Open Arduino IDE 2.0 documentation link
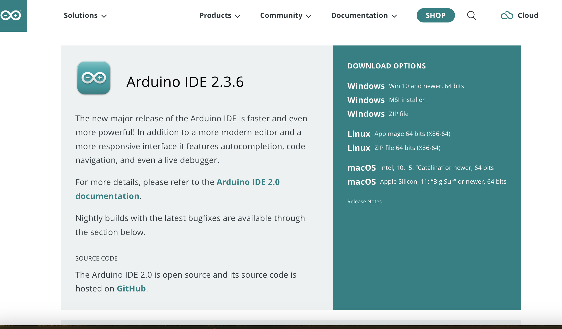 178,189
